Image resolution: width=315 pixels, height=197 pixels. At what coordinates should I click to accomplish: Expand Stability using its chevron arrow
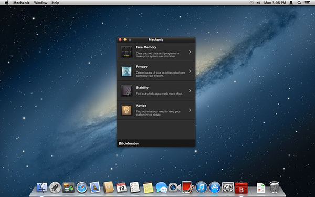[x=190, y=91]
